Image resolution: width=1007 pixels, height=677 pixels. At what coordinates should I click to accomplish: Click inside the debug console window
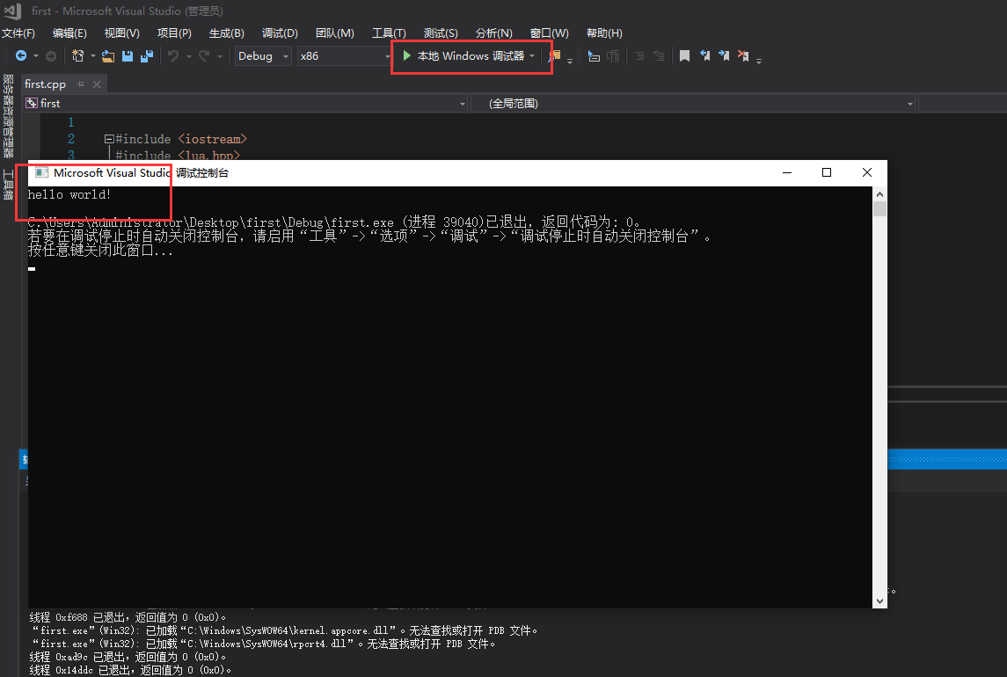[x=440, y=396]
